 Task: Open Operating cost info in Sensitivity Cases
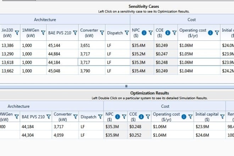pyautogui.click(x=210, y=33)
